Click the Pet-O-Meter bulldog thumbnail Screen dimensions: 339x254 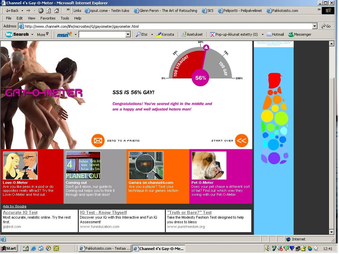click(209, 165)
